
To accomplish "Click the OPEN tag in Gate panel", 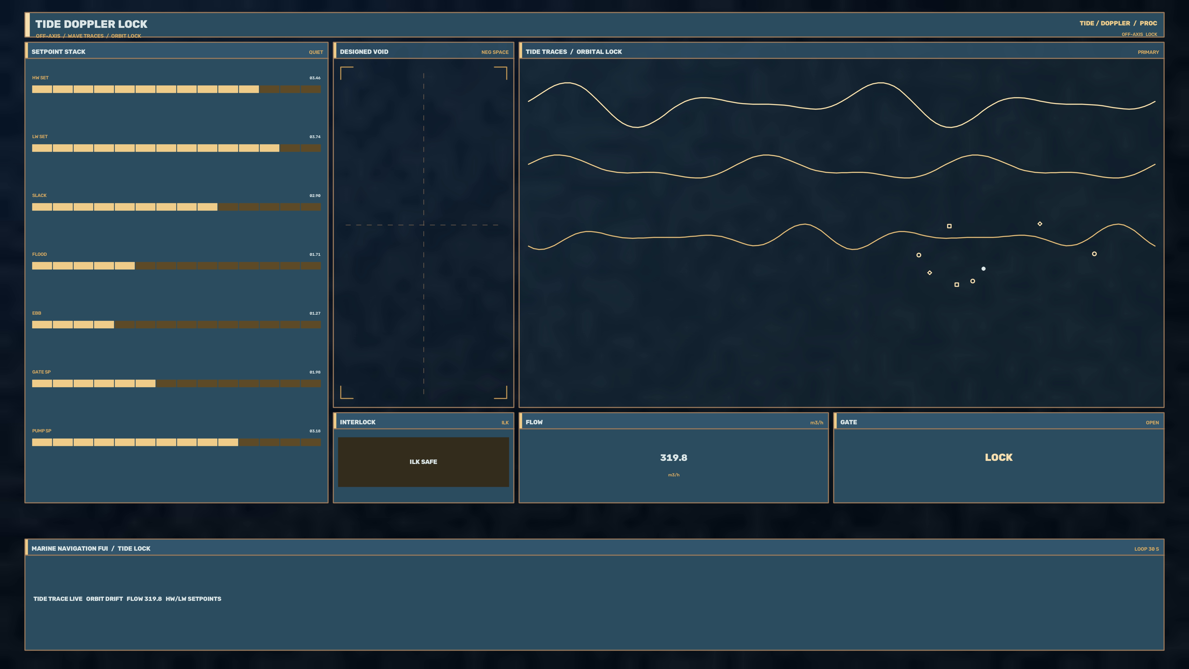I will click(x=1152, y=422).
